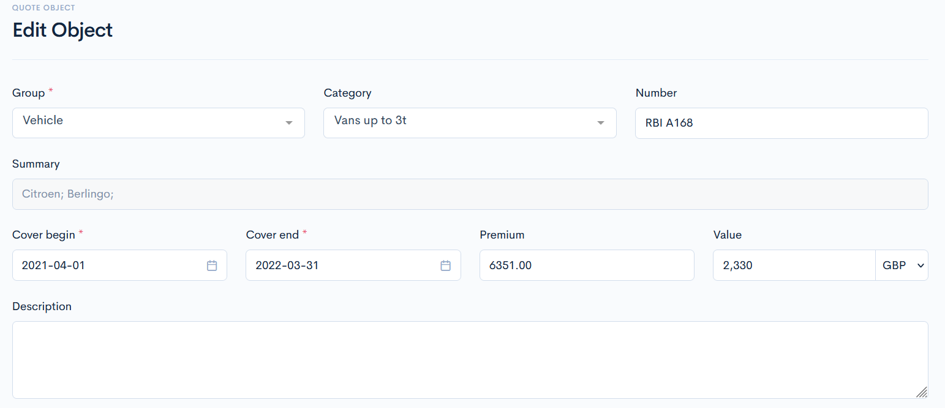Click inside the Description text area
945x408 pixels.
[470, 360]
